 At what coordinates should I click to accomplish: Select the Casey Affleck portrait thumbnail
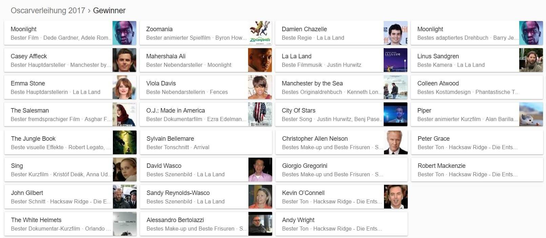click(124, 60)
